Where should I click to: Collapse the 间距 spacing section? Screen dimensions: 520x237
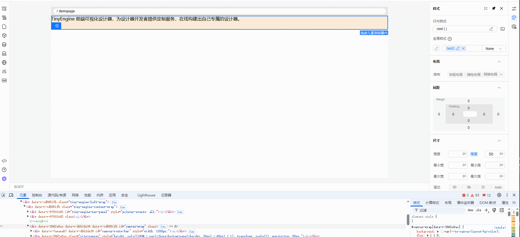pyautogui.click(x=499, y=88)
